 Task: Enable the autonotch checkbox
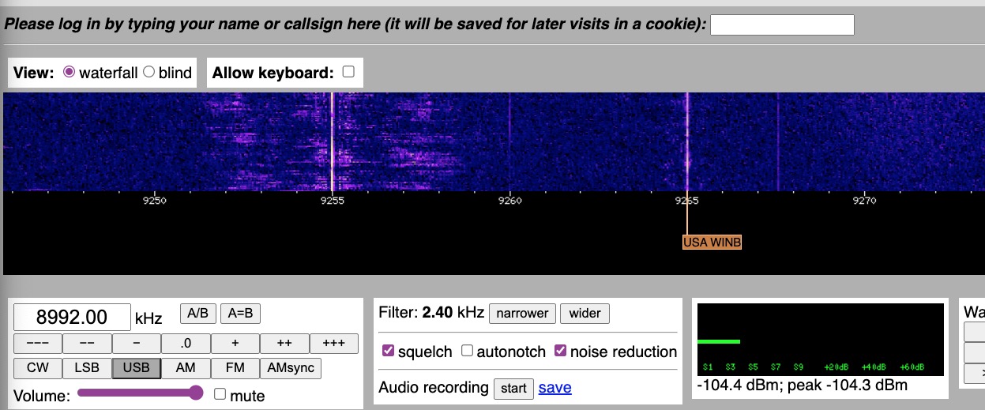(x=467, y=351)
